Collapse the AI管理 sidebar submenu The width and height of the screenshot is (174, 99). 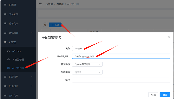[18, 42]
